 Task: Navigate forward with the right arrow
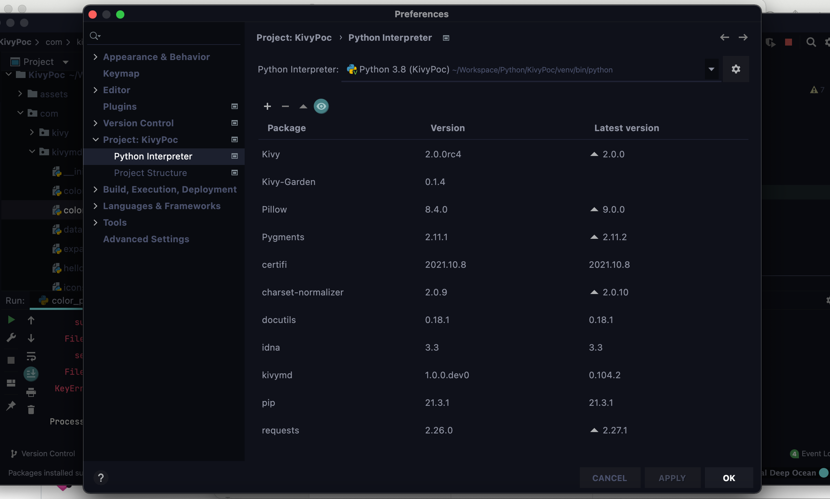tap(743, 37)
